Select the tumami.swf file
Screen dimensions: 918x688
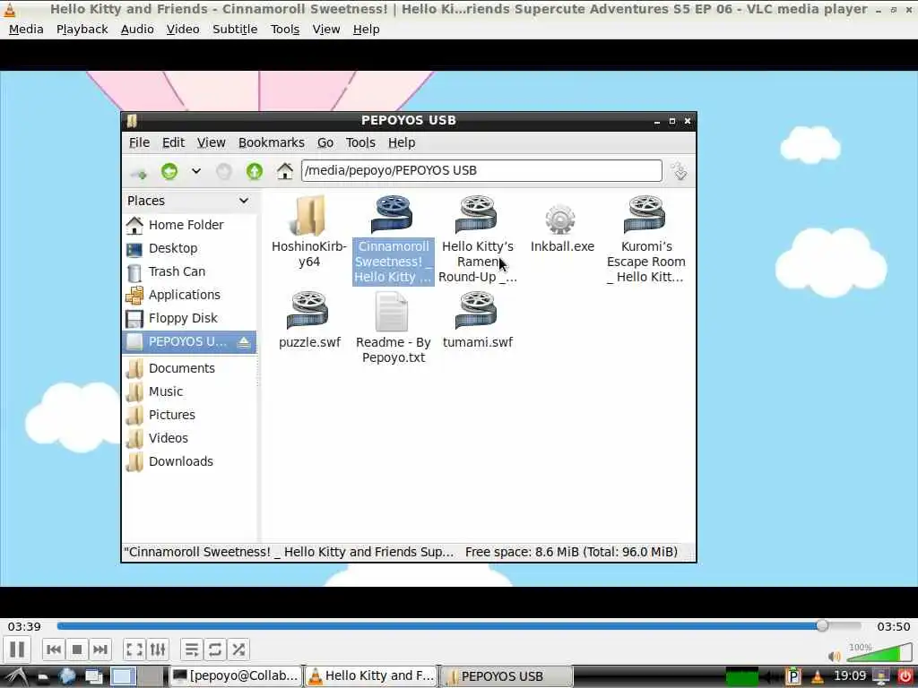coord(478,321)
